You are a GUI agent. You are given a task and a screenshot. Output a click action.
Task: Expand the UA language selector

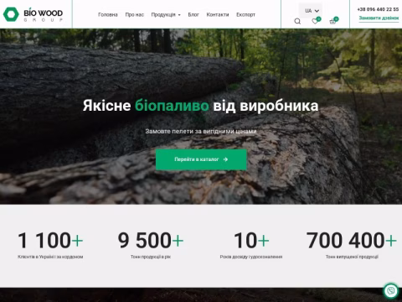pos(311,11)
